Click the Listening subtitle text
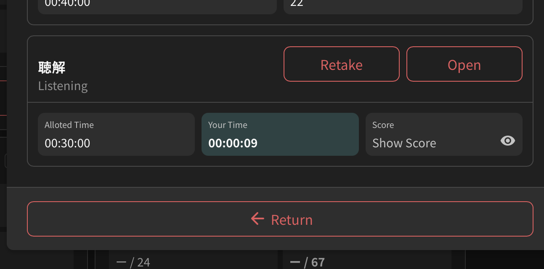 [63, 86]
